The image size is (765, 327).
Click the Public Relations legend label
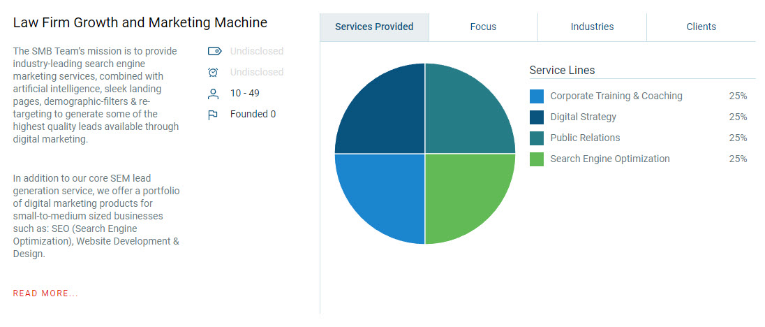tap(585, 138)
